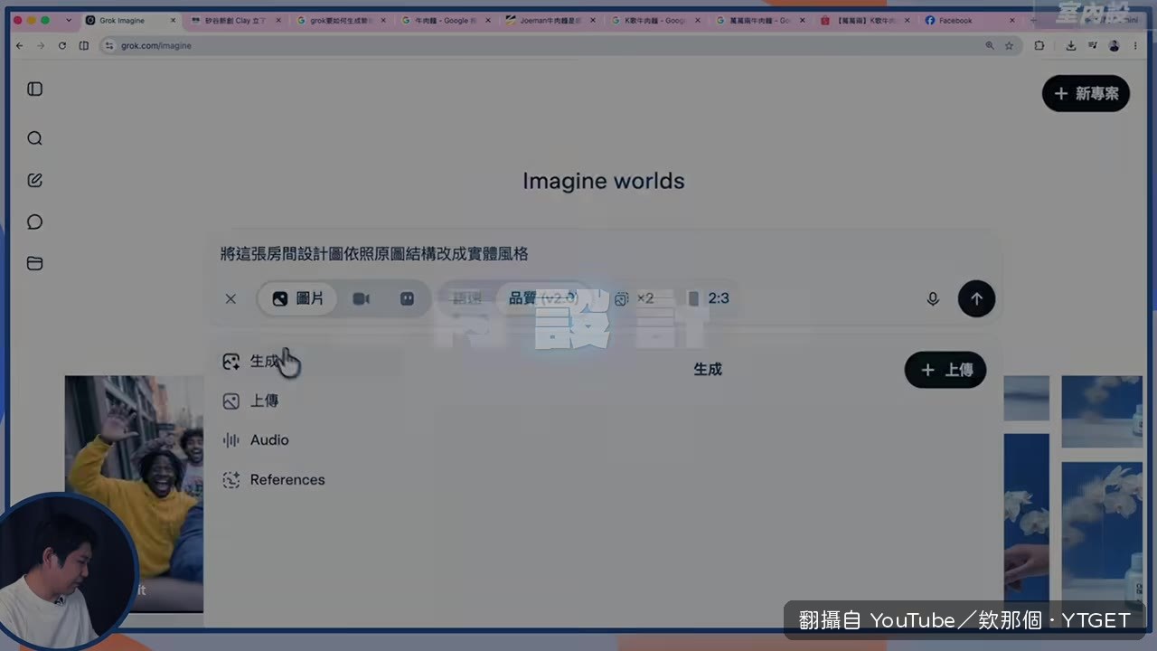
Task: Open the man in yellow hoodie thumbnail
Action: point(134,494)
